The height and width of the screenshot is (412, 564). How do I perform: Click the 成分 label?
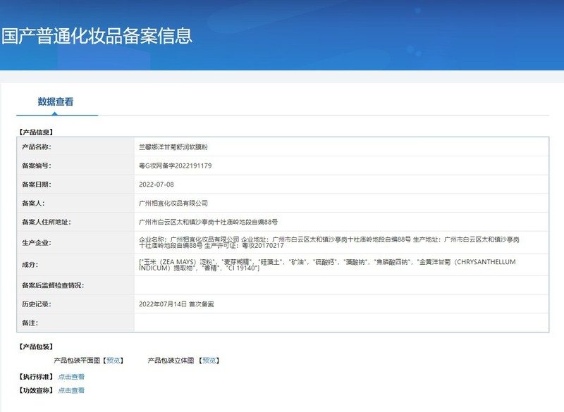click(30, 265)
